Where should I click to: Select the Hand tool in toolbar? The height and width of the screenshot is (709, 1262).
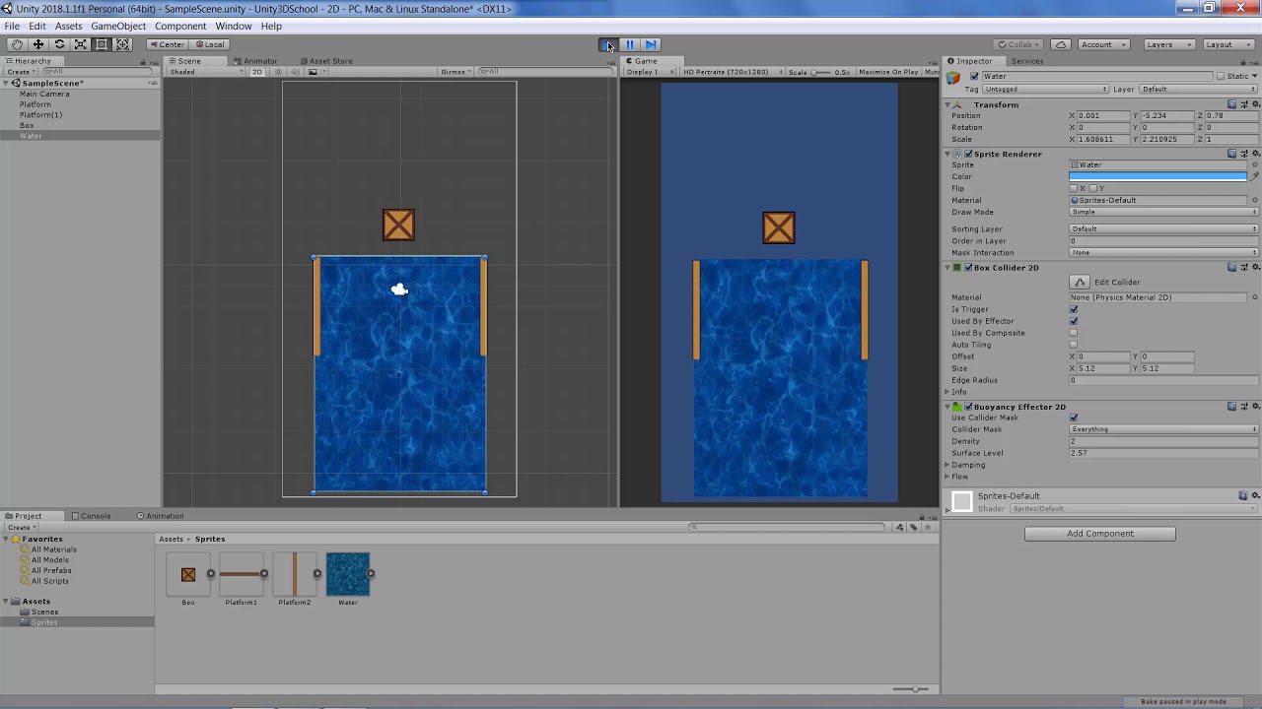tap(17, 44)
